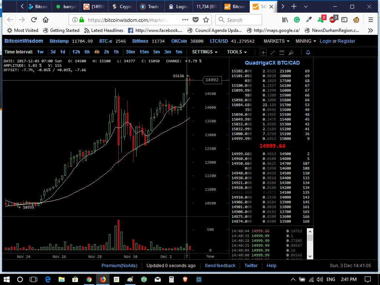The width and height of the screenshot is (380, 285).
Task: Open the Premium(NoAds) link
Action: click(119, 266)
